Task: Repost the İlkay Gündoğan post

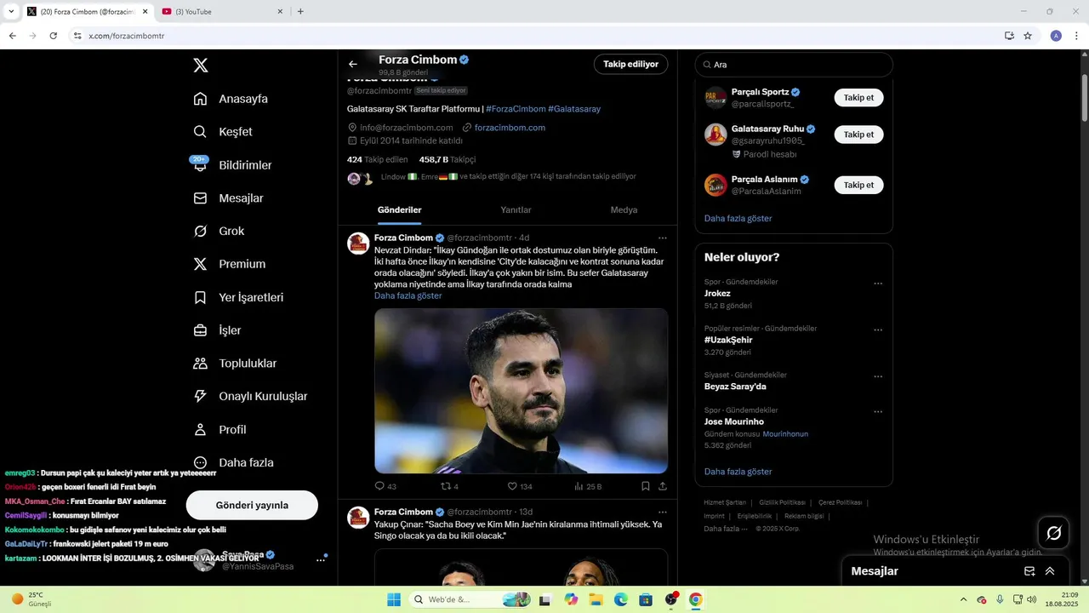Action: point(449,486)
